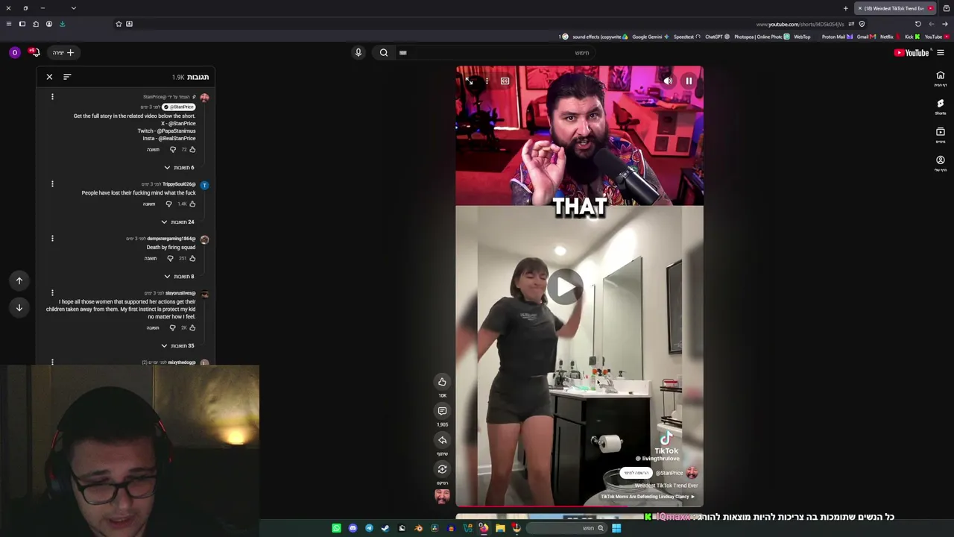Enter full screen on the Short
The width and height of the screenshot is (954, 537).
(469, 81)
